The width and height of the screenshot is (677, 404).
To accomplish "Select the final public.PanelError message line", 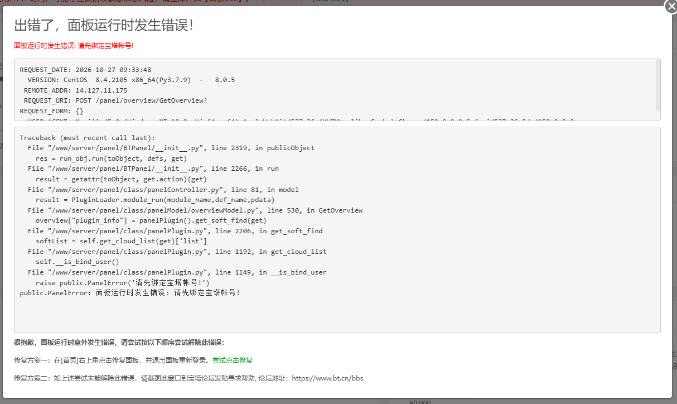I will point(130,292).
